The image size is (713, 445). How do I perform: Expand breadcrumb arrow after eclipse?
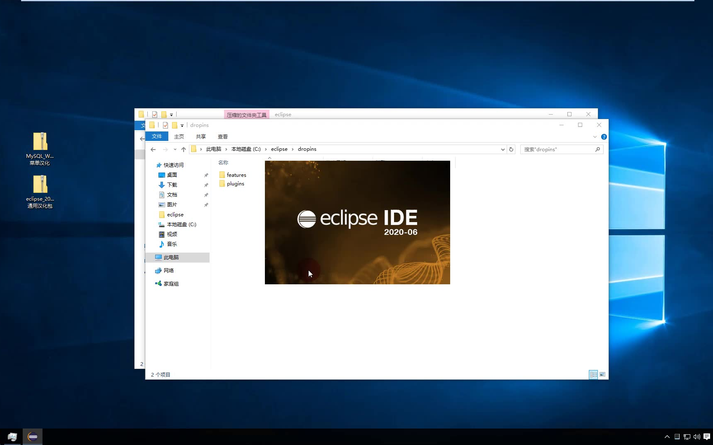click(x=293, y=149)
